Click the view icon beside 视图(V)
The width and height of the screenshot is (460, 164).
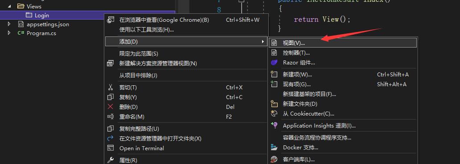(274, 43)
